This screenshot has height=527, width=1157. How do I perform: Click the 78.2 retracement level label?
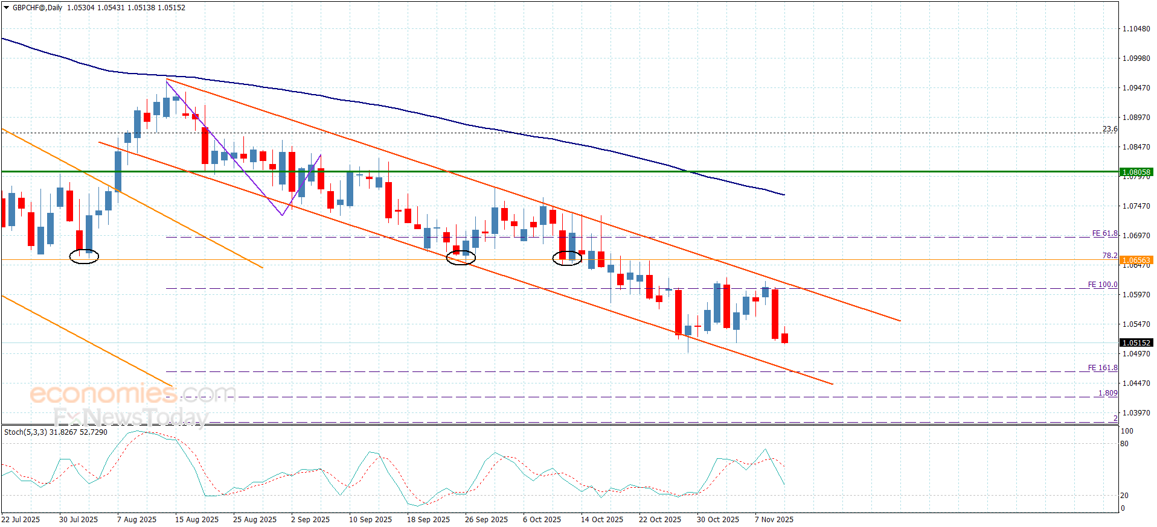click(1110, 256)
